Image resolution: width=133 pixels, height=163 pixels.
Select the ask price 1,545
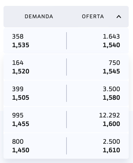pos(111,71)
